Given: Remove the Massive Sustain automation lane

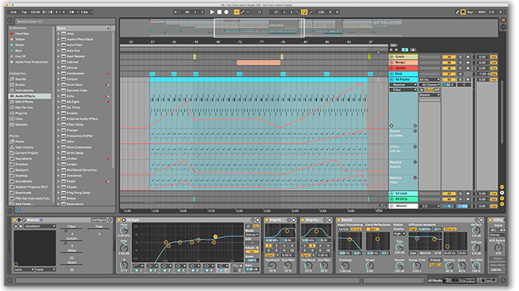Looking at the screenshot, I should point(415,162).
